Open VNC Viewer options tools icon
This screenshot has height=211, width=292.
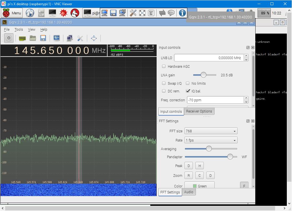click(x=133, y=13)
